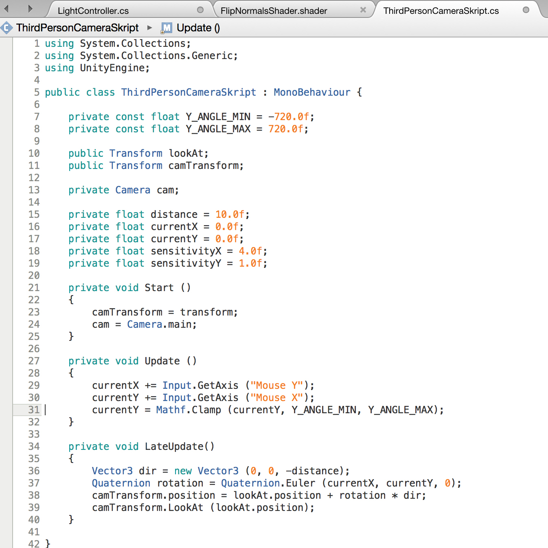Click unsaved dot on ThirdPersonCameraSkript.cs tab
The image size is (548, 548).
tap(526, 10)
